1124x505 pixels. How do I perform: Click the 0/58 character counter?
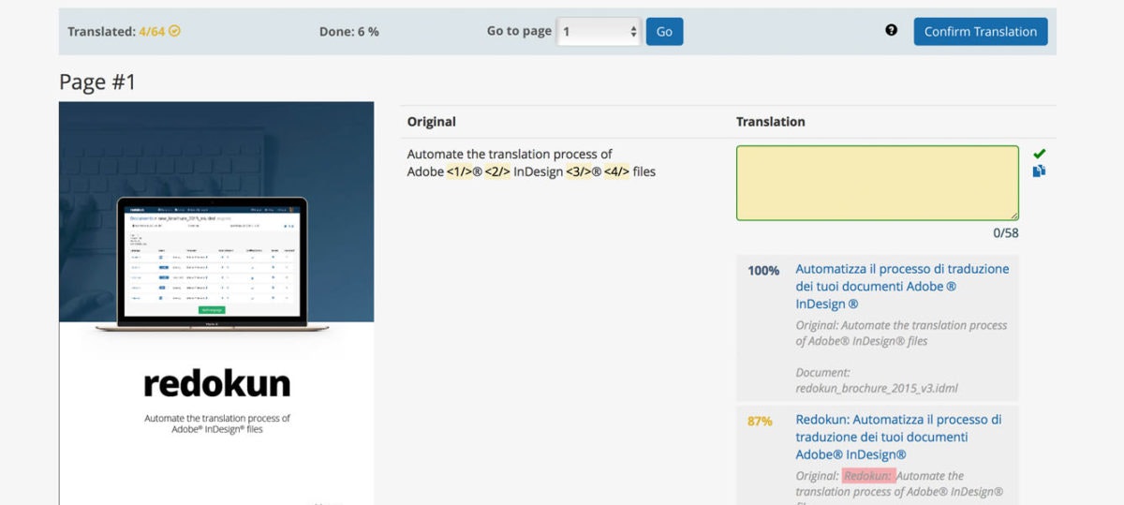point(1006,232)
